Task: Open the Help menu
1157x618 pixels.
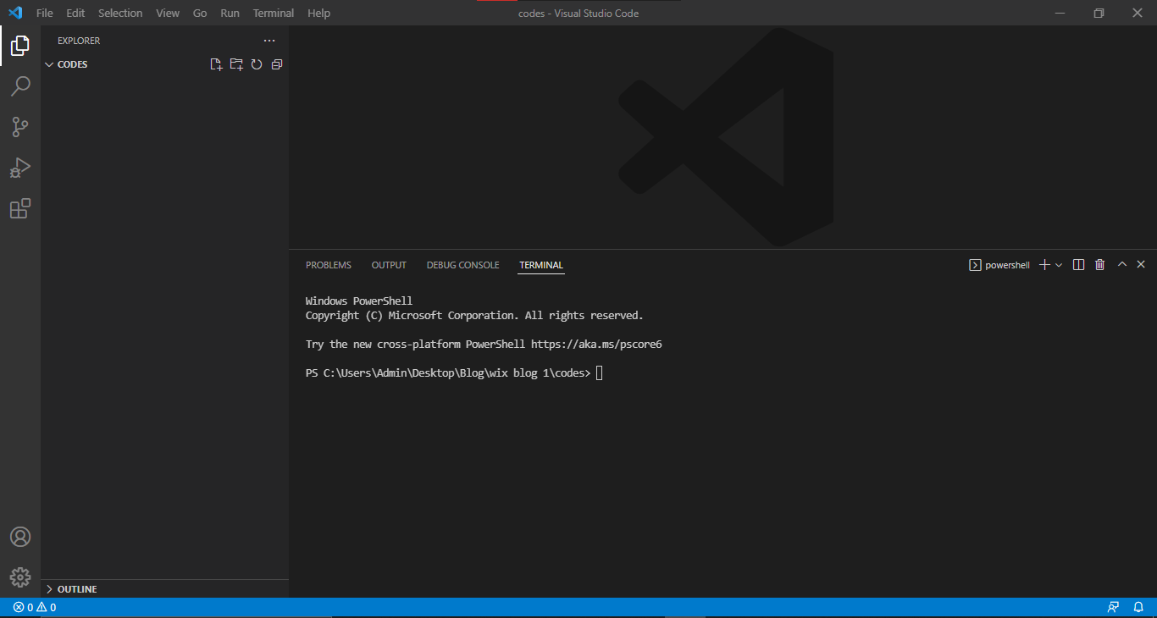Action: [319, 13]
